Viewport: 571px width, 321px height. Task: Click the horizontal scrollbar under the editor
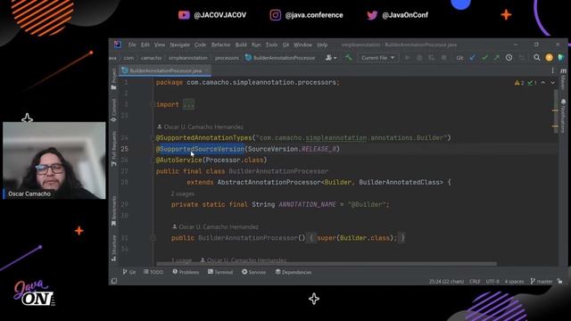[327, 264]
